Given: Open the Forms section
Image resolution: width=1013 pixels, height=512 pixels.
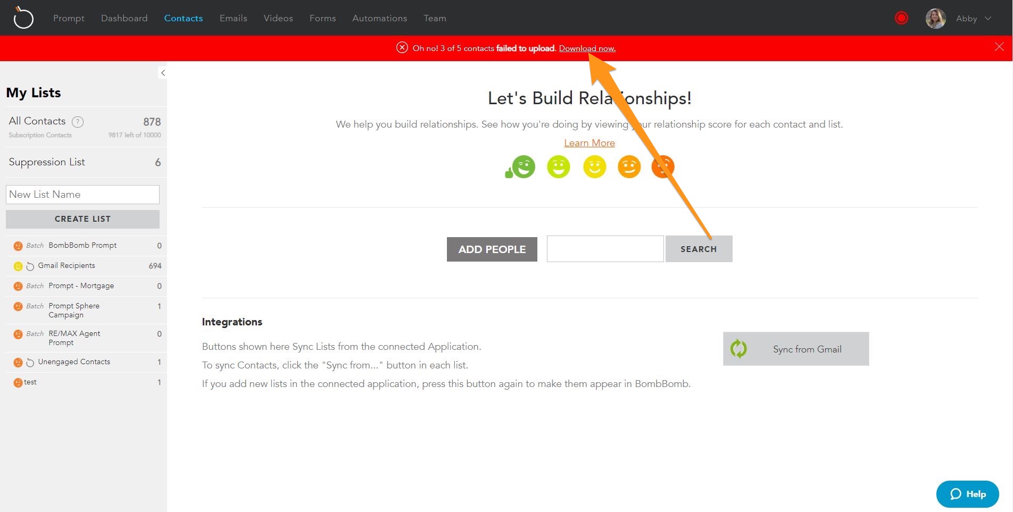Looking at the screenshot, I should (323, 18).
